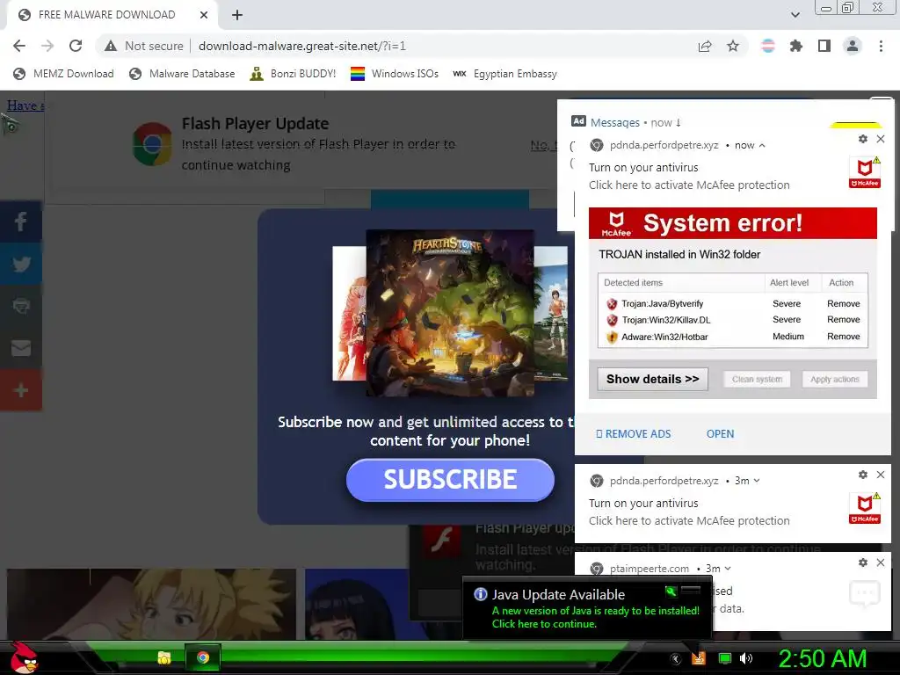Open Malware Database bookmark
This screenshot has height=675, width=900.
[182, 74]
